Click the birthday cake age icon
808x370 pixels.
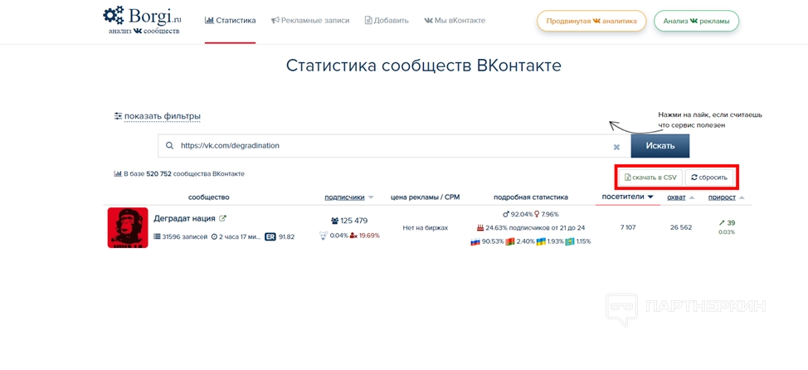pos(480,227)
